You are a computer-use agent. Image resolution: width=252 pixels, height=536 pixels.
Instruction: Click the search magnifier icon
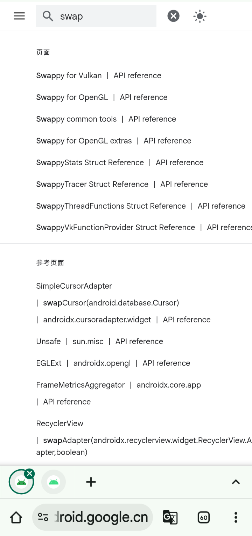click(x=48, y=16)
